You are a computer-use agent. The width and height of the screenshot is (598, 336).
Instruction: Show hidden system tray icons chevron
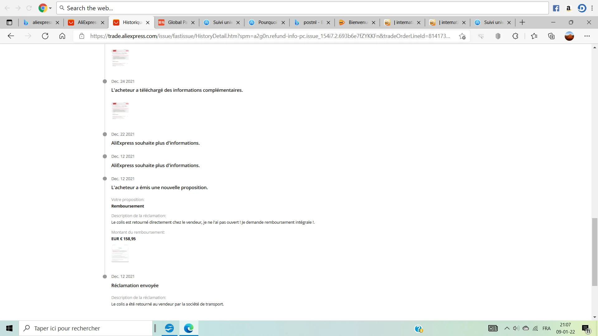coord(507,328)
